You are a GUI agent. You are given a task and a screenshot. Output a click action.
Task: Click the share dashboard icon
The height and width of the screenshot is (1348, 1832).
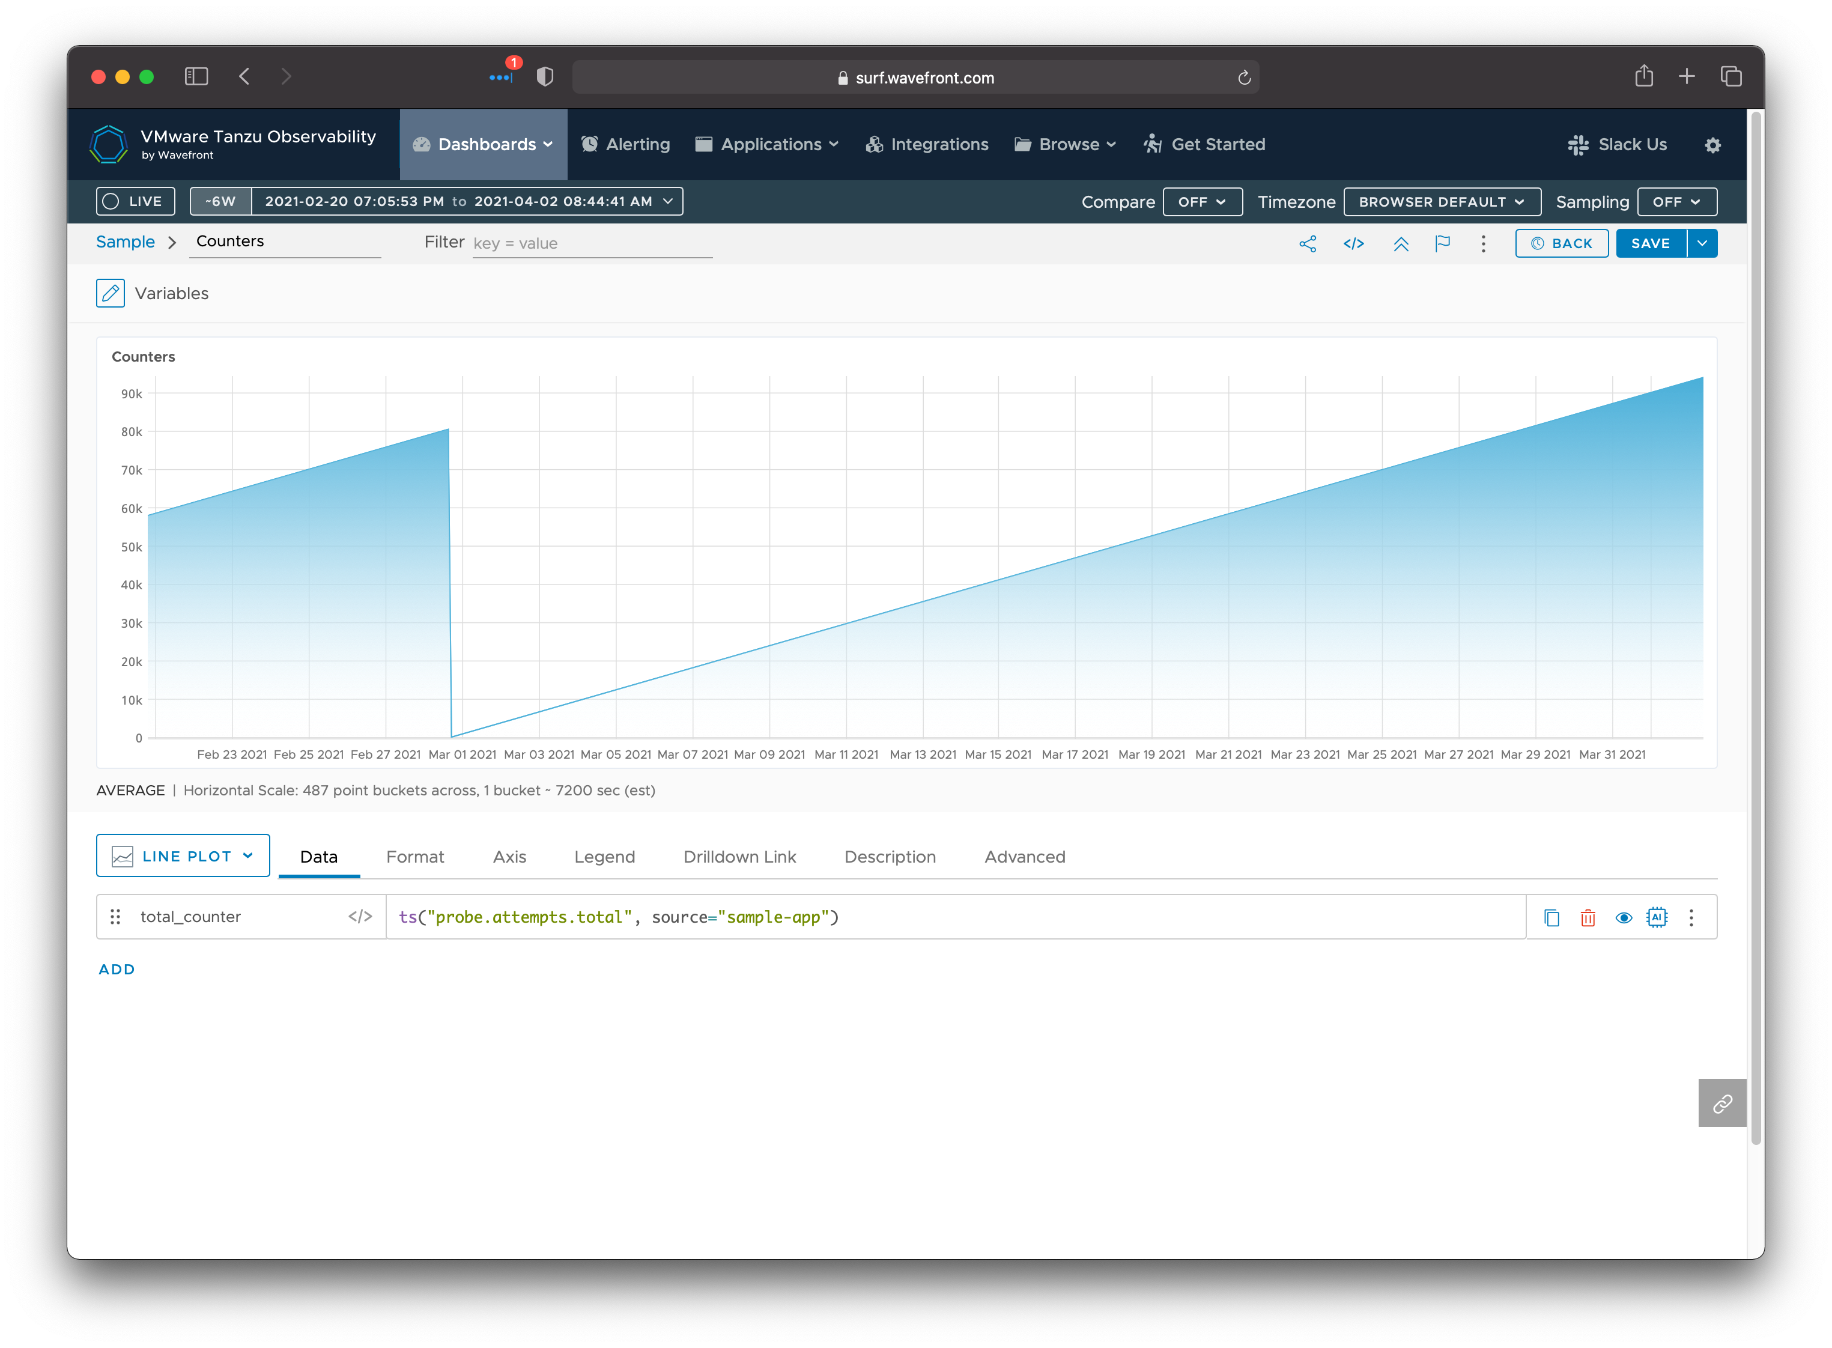(x=1308, y=243)
